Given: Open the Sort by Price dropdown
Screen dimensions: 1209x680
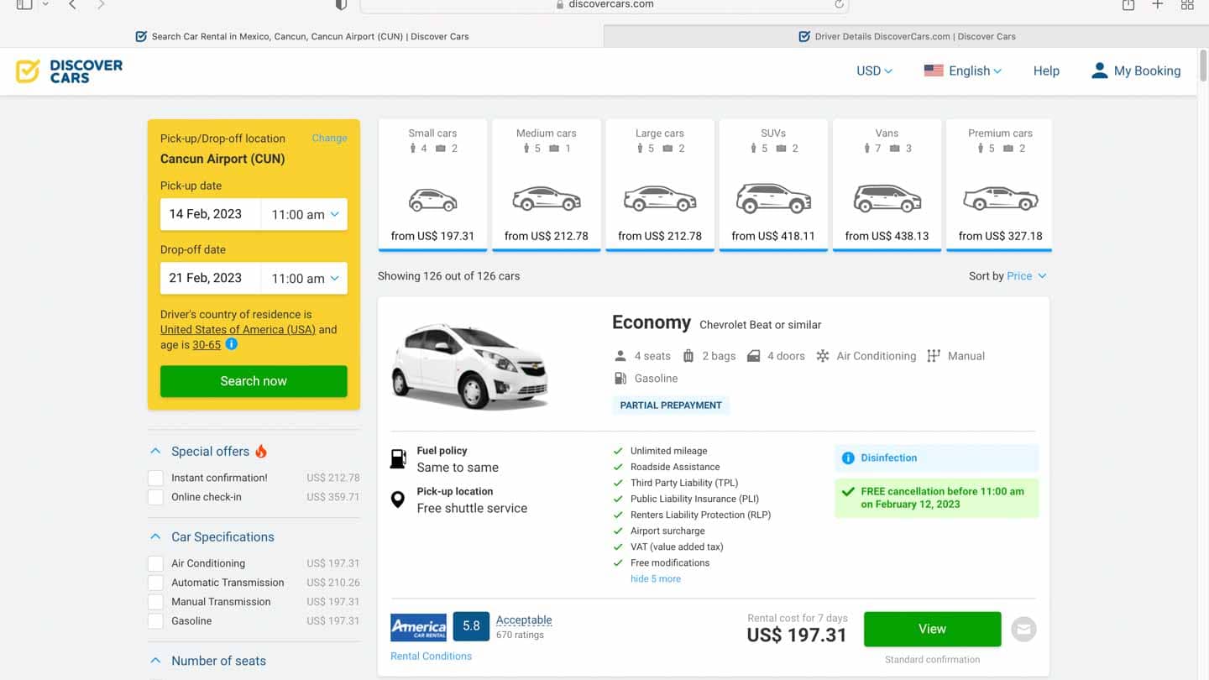Looking at the screenshot, I should coord(1024,275).
